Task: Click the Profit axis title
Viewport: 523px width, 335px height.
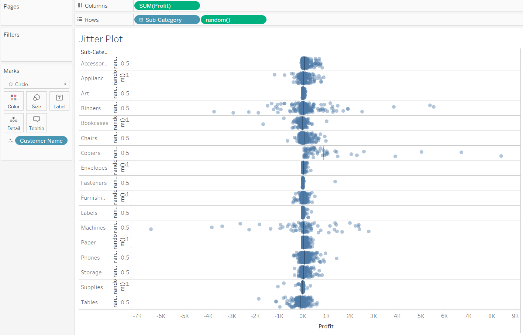Action: pyautogui.click(x=326, y=326)
